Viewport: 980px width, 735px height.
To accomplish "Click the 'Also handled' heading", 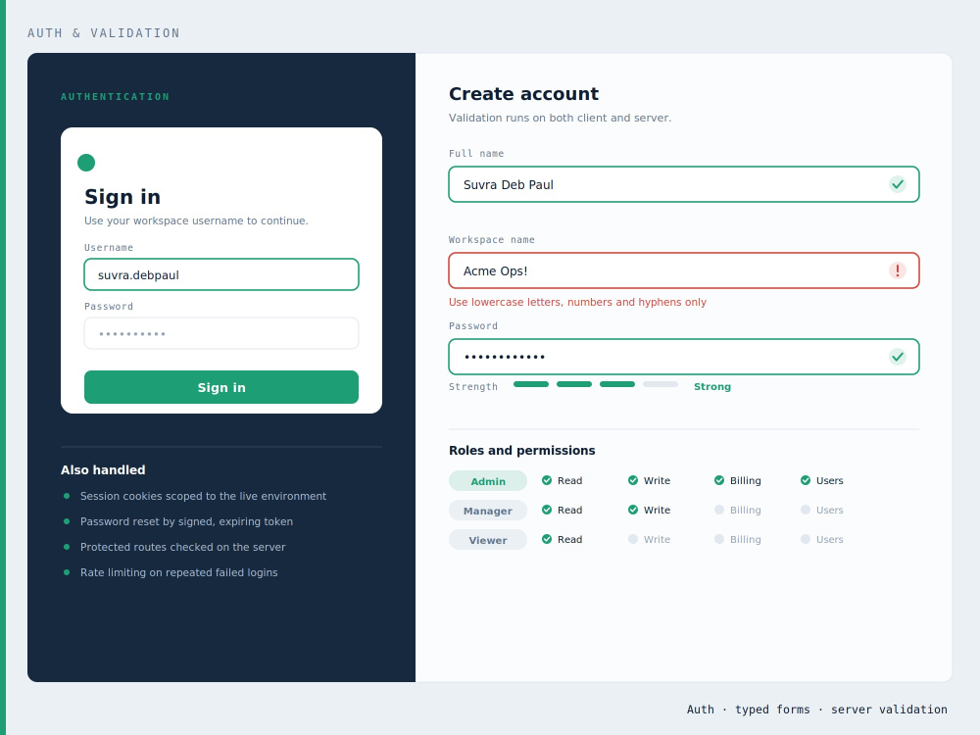I will coord(103,470).
